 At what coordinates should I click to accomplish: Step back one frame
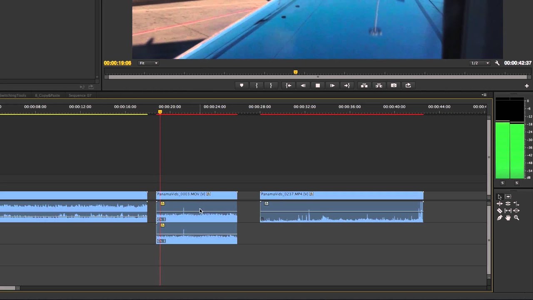click(x=303, y=85)
